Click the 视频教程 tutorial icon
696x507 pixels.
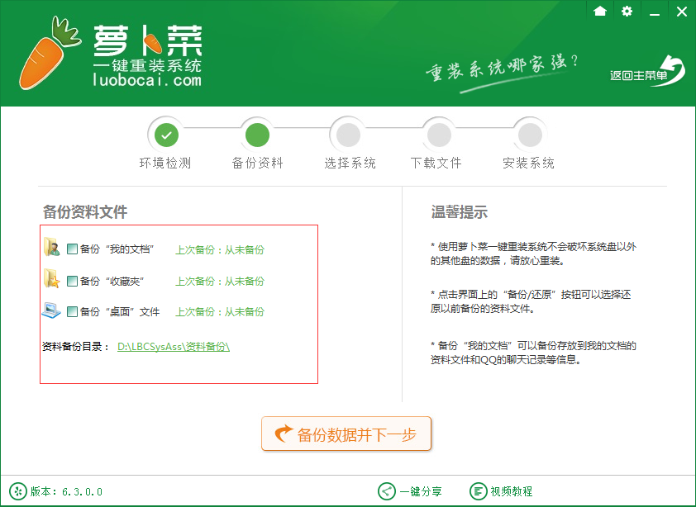pyautogui.click(x=478, y=491)
